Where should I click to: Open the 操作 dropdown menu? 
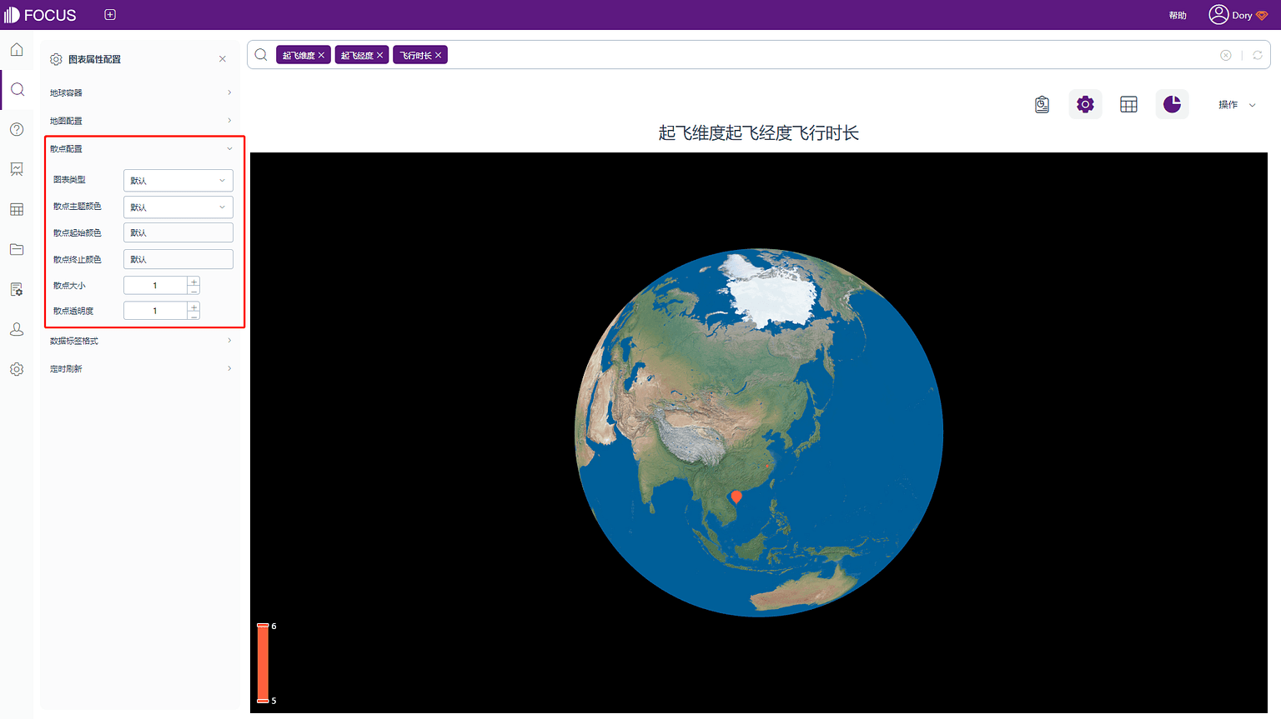[1237, 105]
